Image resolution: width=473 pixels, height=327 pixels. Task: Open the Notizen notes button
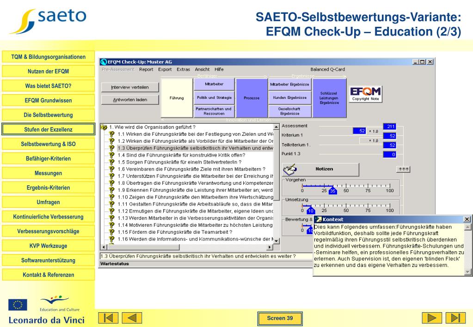pos(320,170)
